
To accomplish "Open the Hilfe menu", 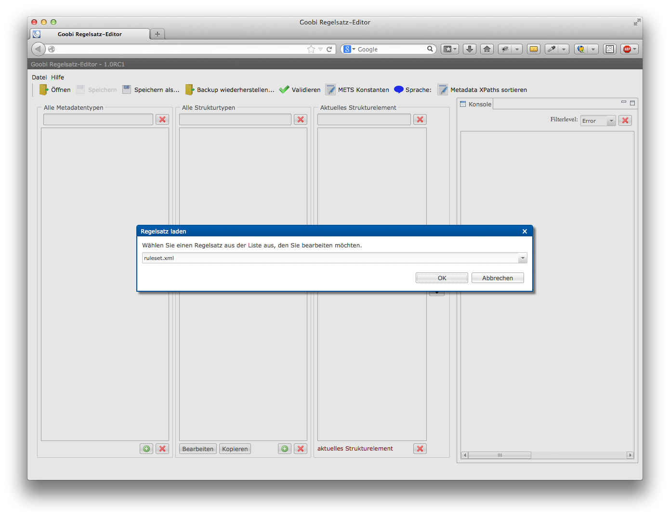I will [58, 77].
